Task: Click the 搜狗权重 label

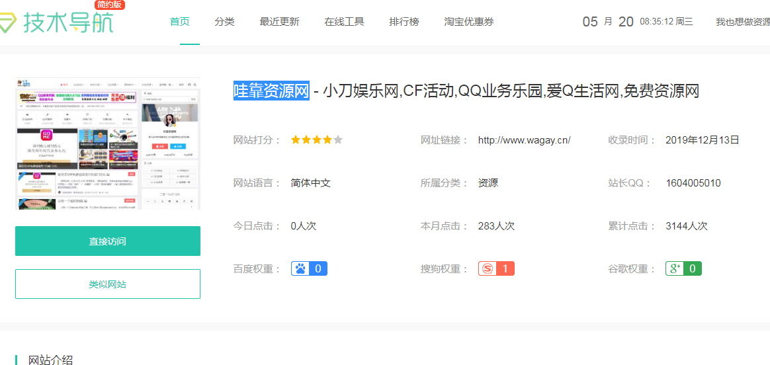Action: [445, 269]
